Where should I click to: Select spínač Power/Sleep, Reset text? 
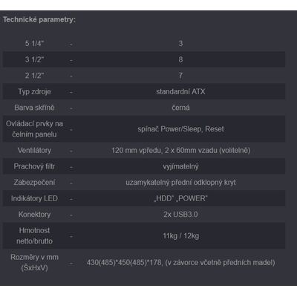(180, 129)
